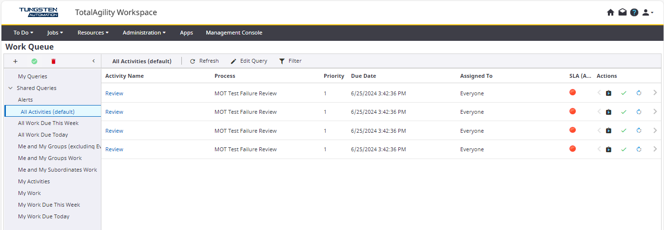Sort by Activity Name column header
Screen dimensions: 664x230
point(124,76)
